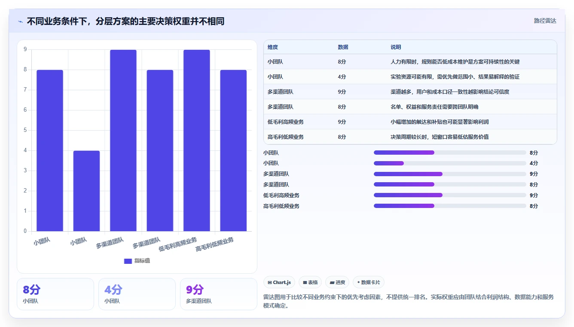Click the 数据 column header

click(x=343, y=47)
